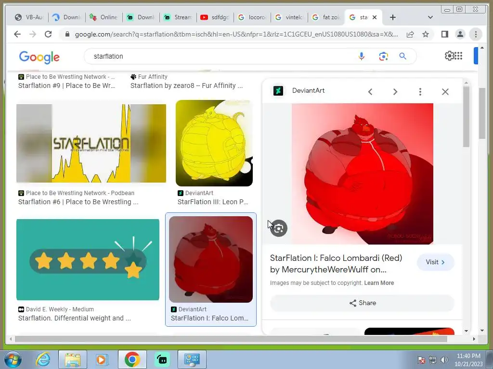Open the preview panel three-dot options
This screenshot has height=369, width=493.
420,92
